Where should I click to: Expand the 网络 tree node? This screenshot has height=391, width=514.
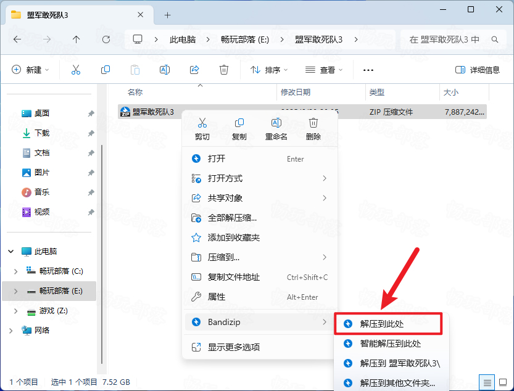coord(11,331)
